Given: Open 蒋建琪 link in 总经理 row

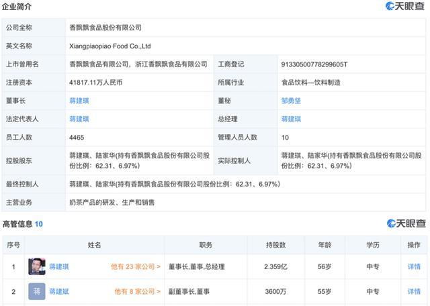Looking at the screenshot, I should pyautogui.click(x=291, y=119).
